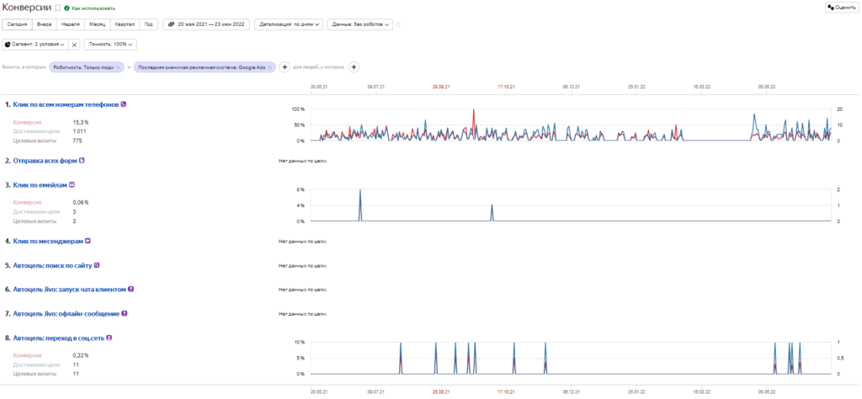Click icon beside Клик по месенджерам
Viewport: 862px width, 399px height.
[x=88, y=240]
